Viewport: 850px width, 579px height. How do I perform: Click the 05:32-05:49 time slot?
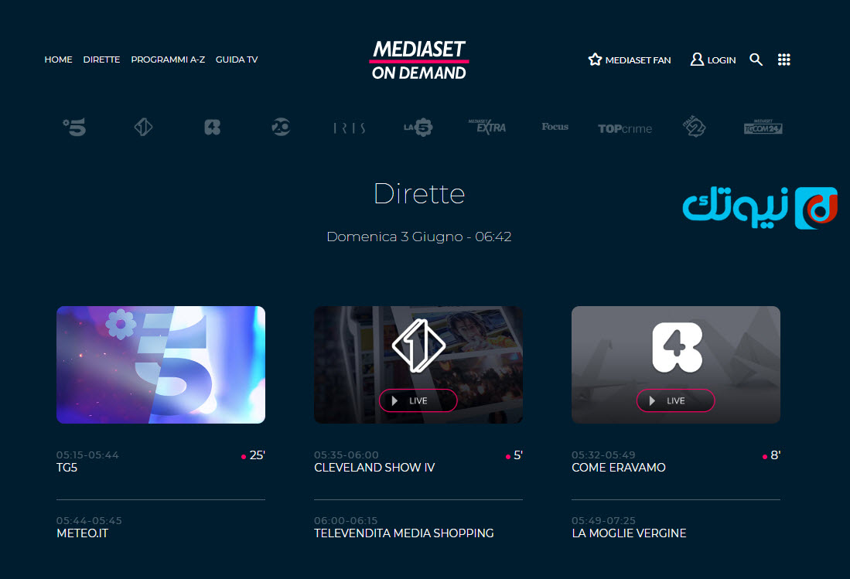[x=603, y=455]
